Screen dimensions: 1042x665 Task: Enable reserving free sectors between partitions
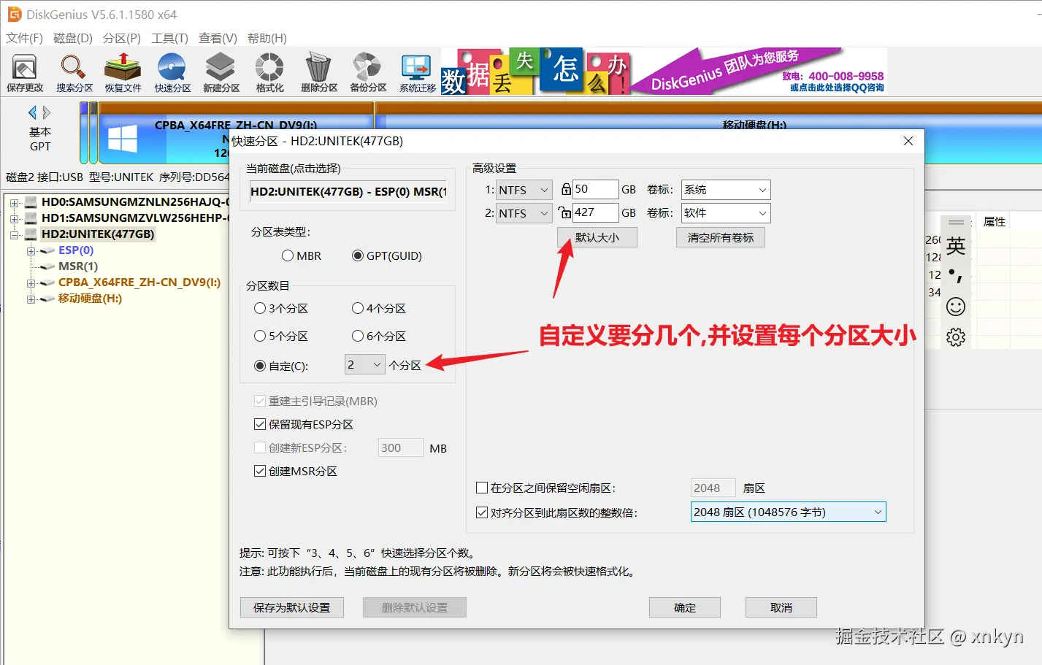[482, 488]
